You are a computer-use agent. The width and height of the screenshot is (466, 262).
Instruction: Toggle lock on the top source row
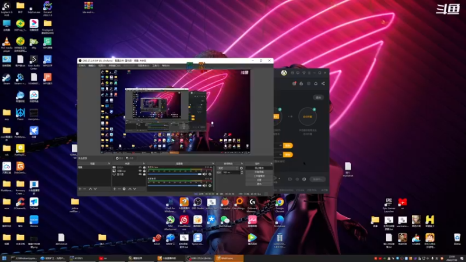pyautogui.click(x=144, y=168)
